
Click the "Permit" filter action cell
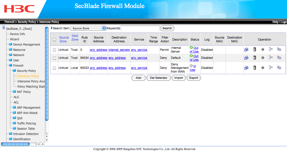(164, 50)
